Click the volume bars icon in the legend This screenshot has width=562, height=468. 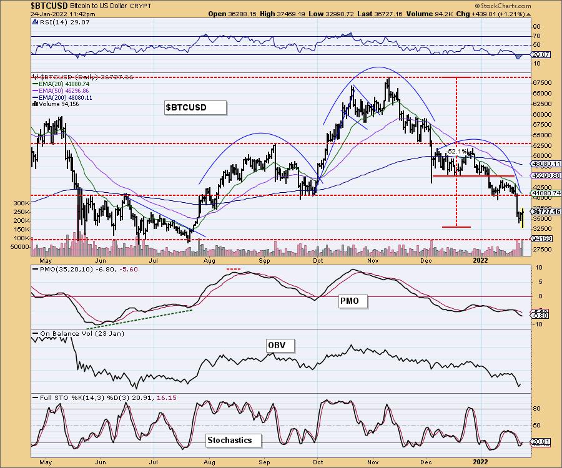[x=35, y=104]
